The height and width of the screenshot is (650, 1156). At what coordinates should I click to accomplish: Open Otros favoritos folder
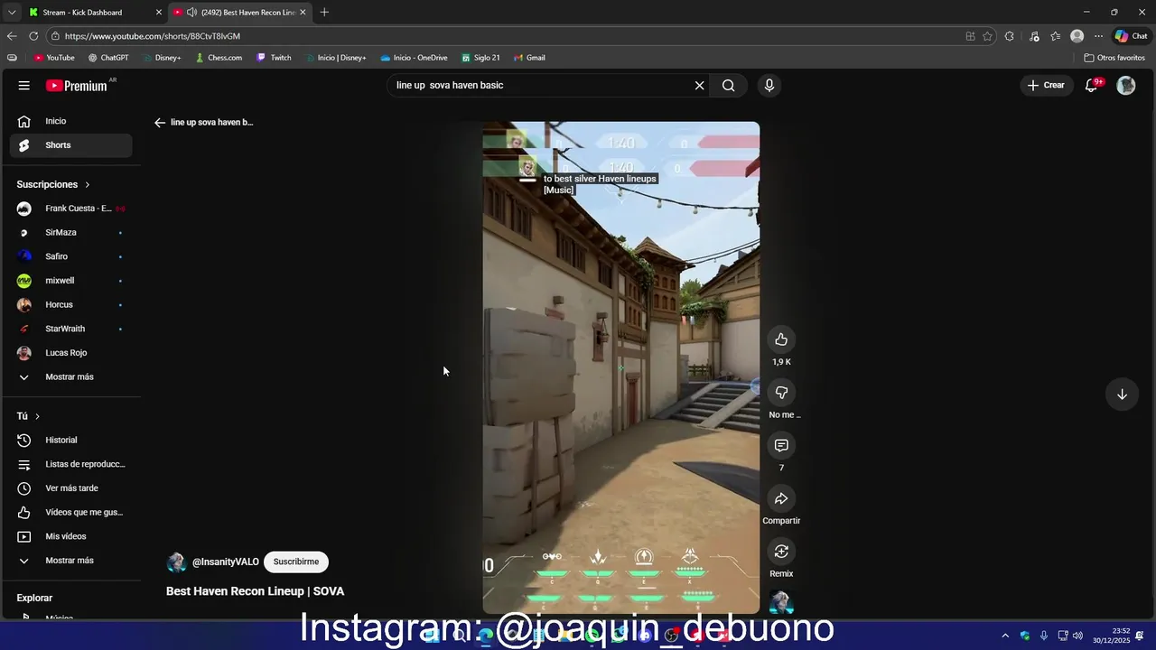(x=1114, y=58)
